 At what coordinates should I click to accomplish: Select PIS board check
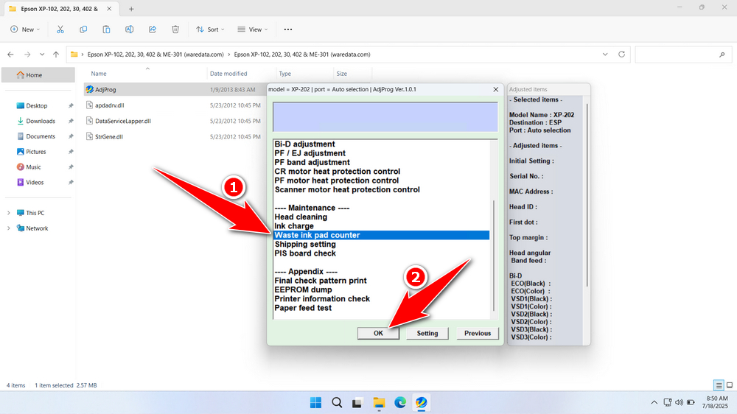(x=305, y=253)
